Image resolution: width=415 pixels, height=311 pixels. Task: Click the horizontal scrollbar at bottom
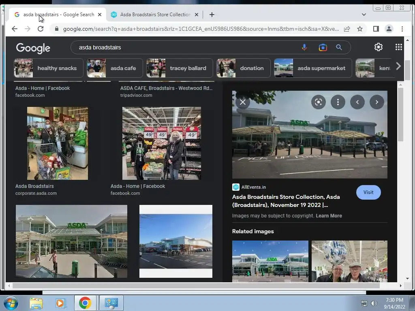197,285
